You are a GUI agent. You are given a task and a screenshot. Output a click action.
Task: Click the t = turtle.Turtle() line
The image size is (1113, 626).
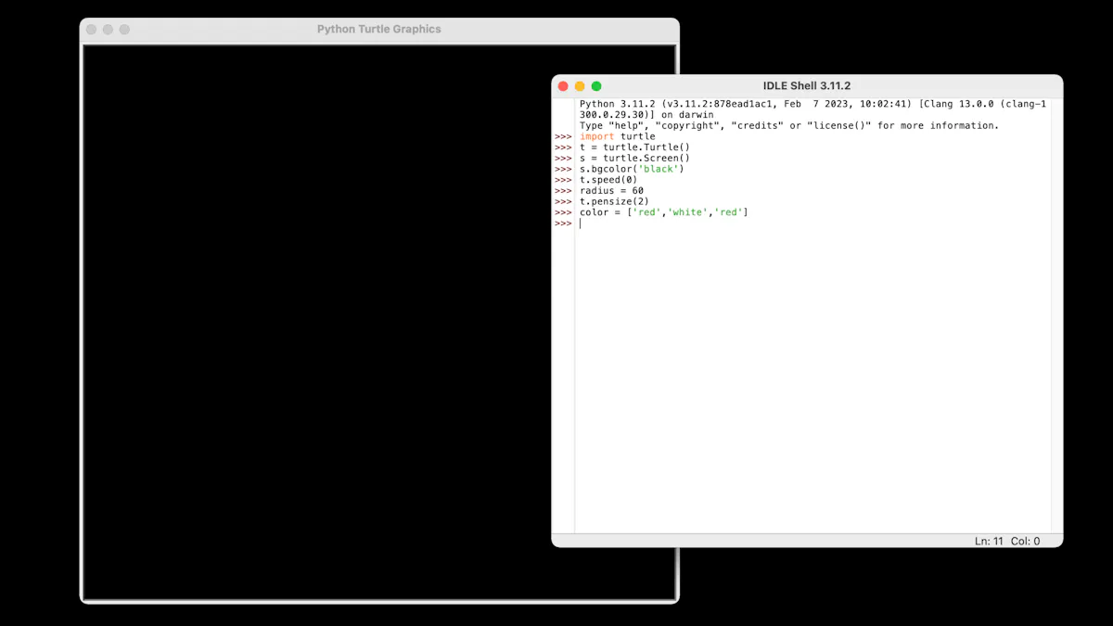(634, 147)
